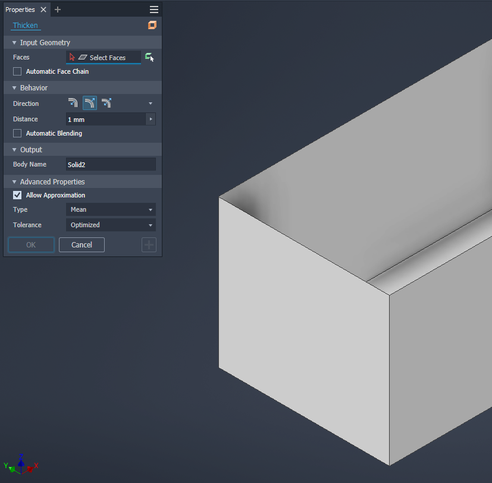Open the Tolerance dropdown showing Optimized

110,225
